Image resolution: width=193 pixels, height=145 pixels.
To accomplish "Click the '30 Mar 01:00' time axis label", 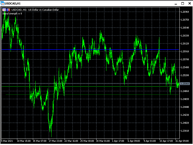I will point(104,141).
